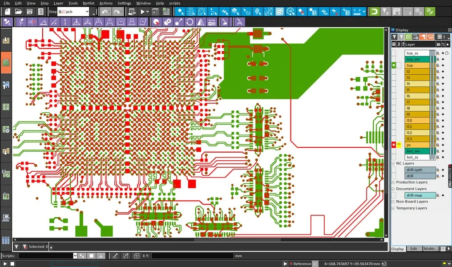This screenshot has height=267, width=452.
Task: Click the Undo icon
Action: pyautogui.click(x=105, y=12)
